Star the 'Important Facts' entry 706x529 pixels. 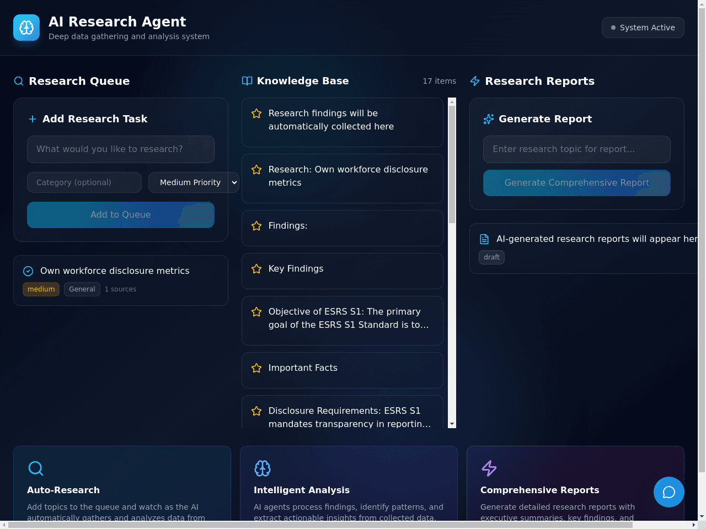click(x=256, y=368)
